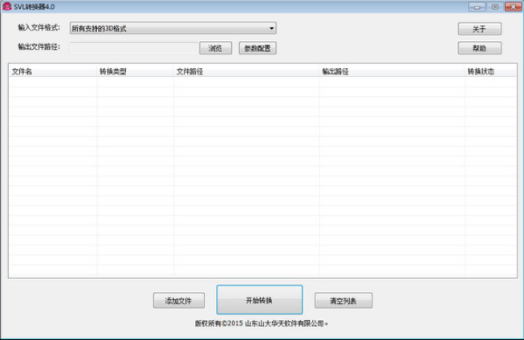Click the 关于 about button
This screenshot has height=340, width=524.
pyautogui.click(x=479, y=29)
